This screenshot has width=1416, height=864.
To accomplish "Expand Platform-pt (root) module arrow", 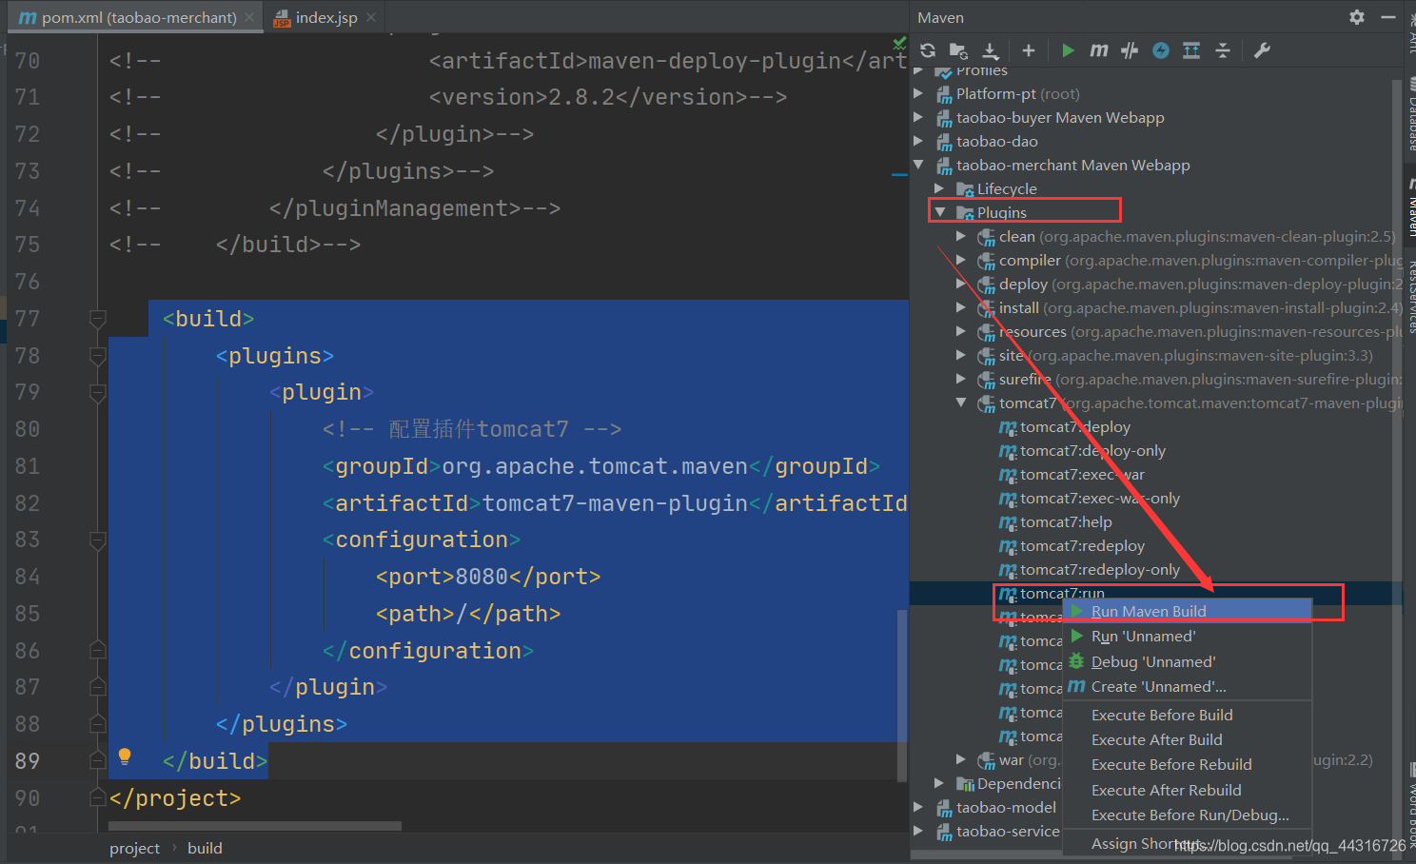I will pos(918,93).
